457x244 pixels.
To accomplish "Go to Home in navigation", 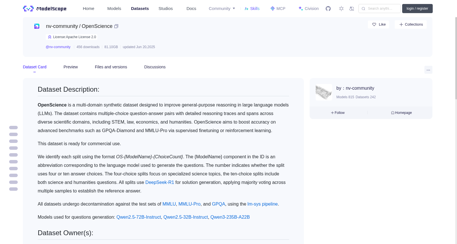I will coord(89,9).
